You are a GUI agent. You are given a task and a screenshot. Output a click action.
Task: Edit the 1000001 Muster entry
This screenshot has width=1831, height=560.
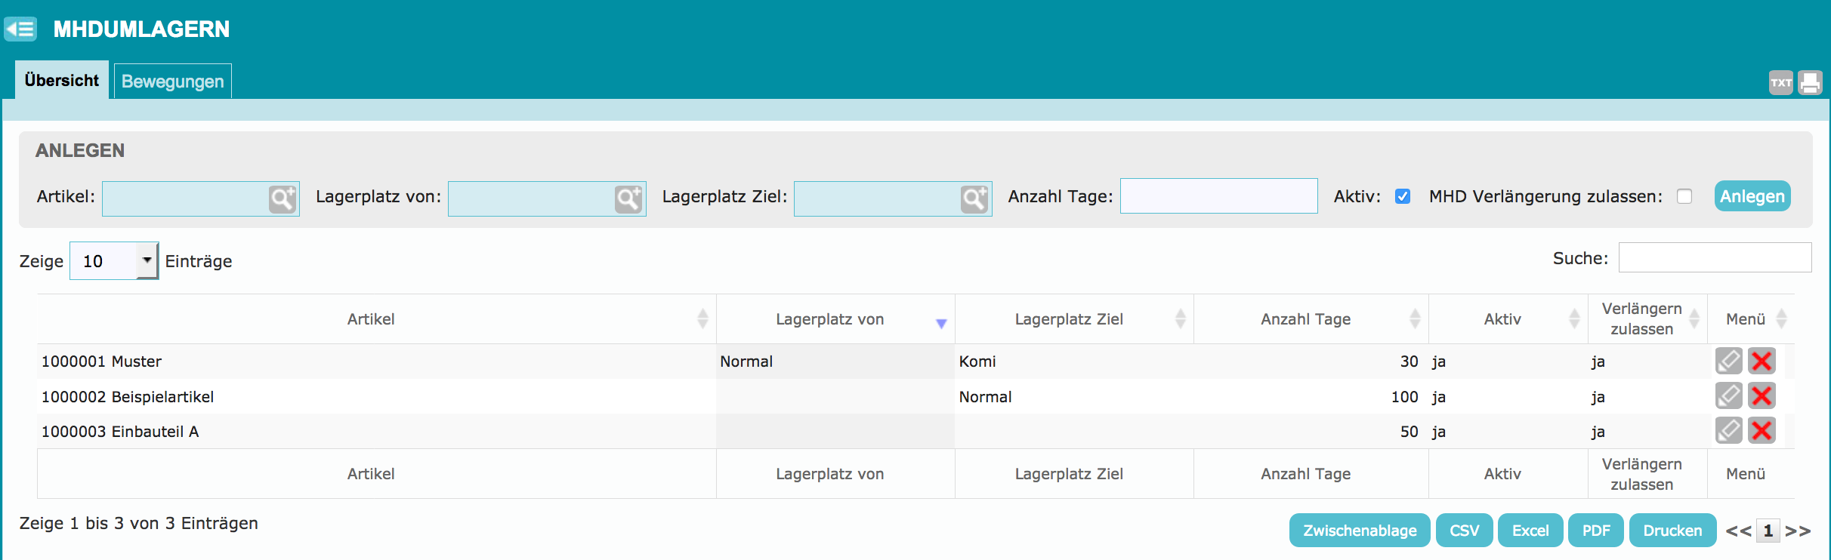(x=1728, y=361)
